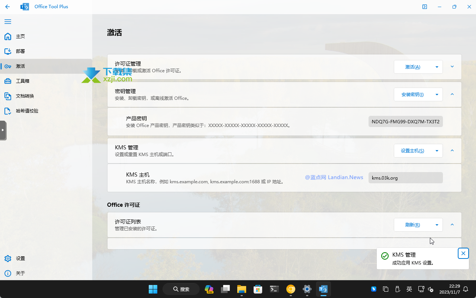Click the 安装密钥(I) button
This screenshot has width=476, height=298.
412,95
